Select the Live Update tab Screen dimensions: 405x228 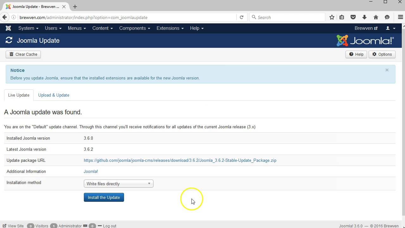pos(19,95)
